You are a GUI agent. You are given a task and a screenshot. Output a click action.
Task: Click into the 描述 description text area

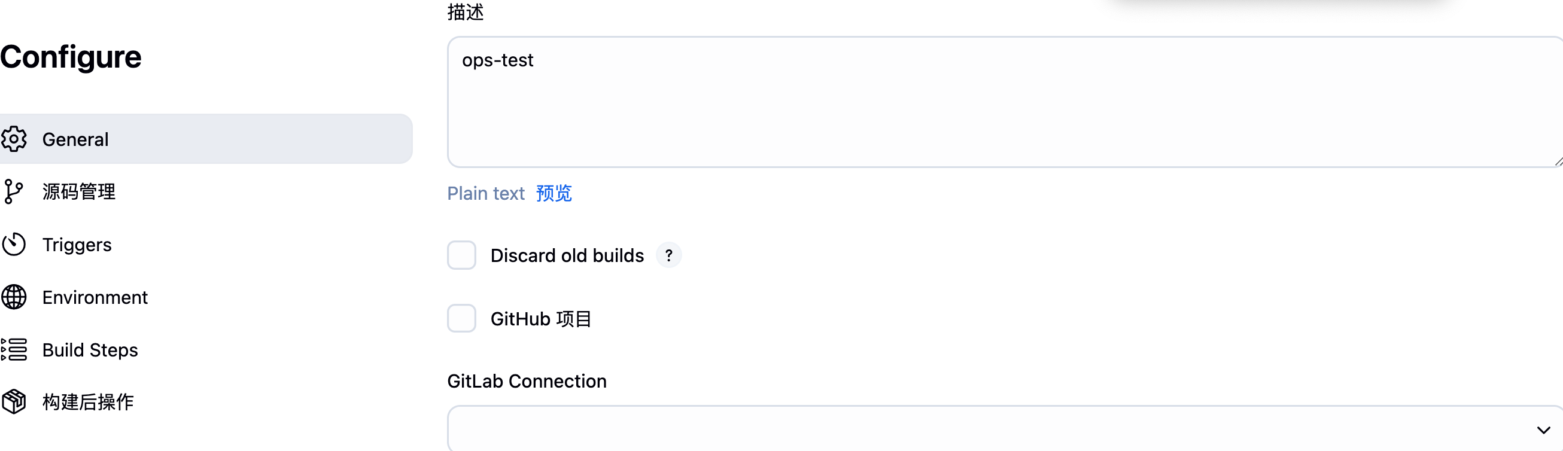tap(1001, 103)
